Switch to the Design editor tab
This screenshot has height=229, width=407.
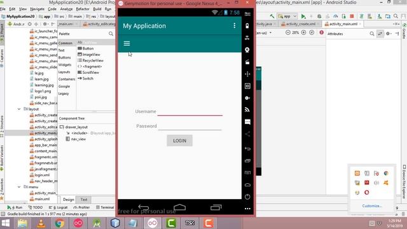point(69,199)
